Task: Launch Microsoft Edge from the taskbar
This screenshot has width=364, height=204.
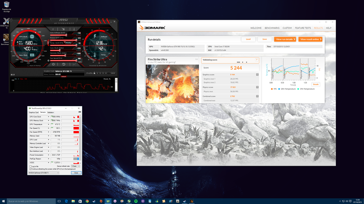Action: click(66, 201)
